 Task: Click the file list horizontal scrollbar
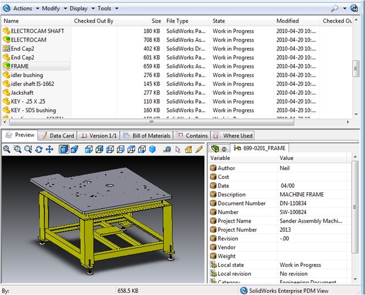pyautogui.click(x=151, y=122)
